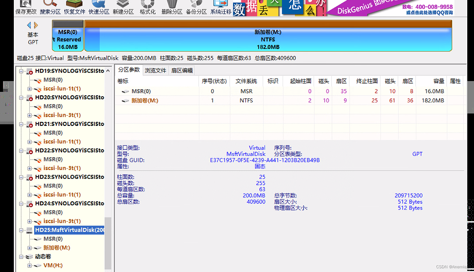474x272 pixels.
Task: Click the HD19 disk icon with red badge
Action: pos(30,71)
